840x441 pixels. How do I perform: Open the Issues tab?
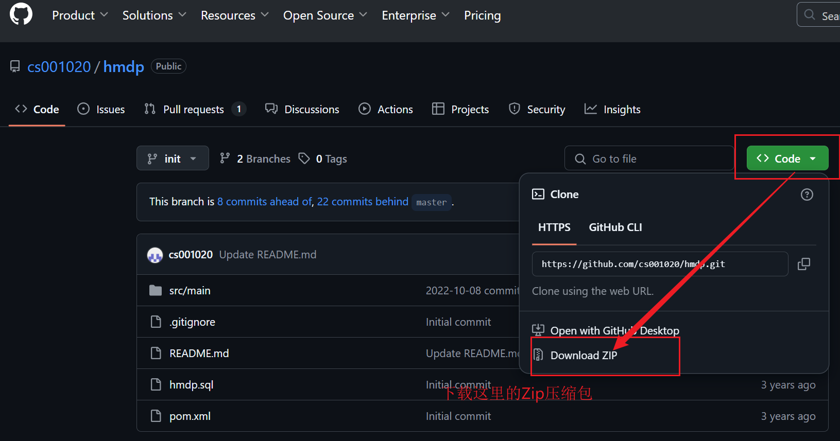(101, 109)
